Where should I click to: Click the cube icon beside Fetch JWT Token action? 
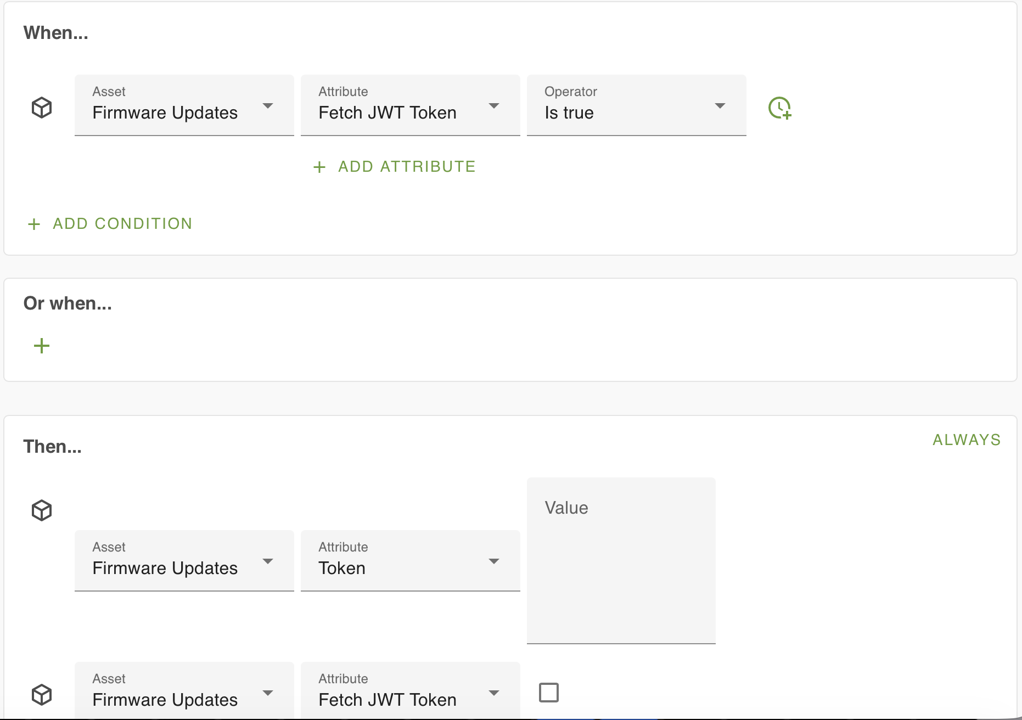pos(42,695)
